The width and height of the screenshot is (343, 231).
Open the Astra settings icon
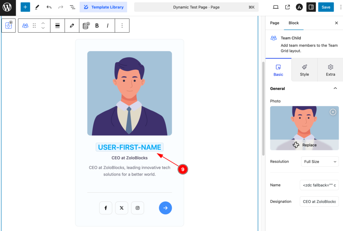click(x=299, y=7)
